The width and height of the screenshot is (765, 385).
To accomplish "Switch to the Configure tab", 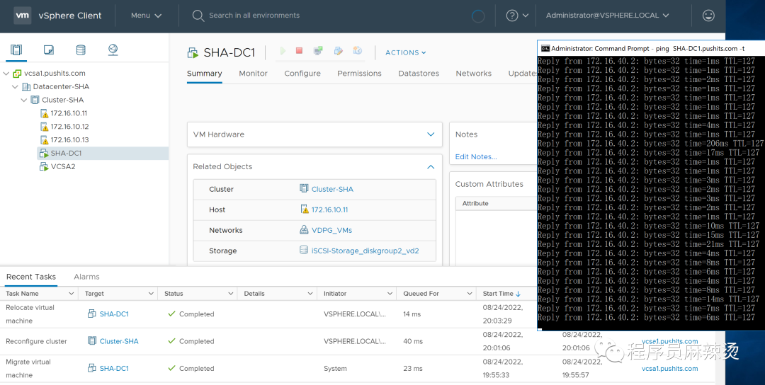I will tap(302, 74).
